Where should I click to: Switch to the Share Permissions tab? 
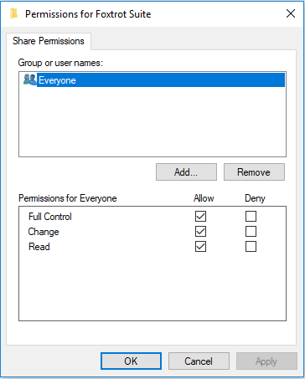49,41
